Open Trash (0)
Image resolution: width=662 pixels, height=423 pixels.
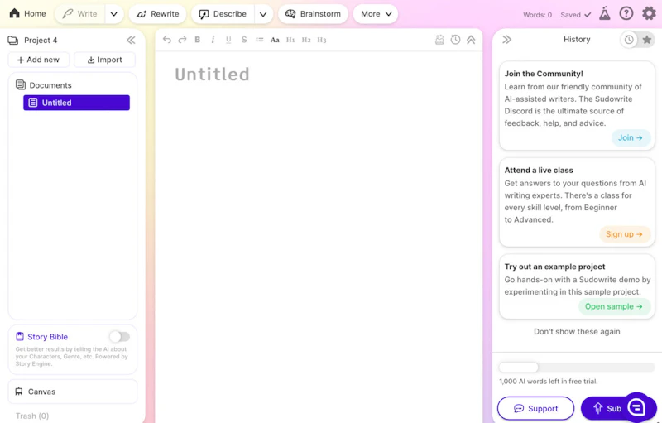32,416
